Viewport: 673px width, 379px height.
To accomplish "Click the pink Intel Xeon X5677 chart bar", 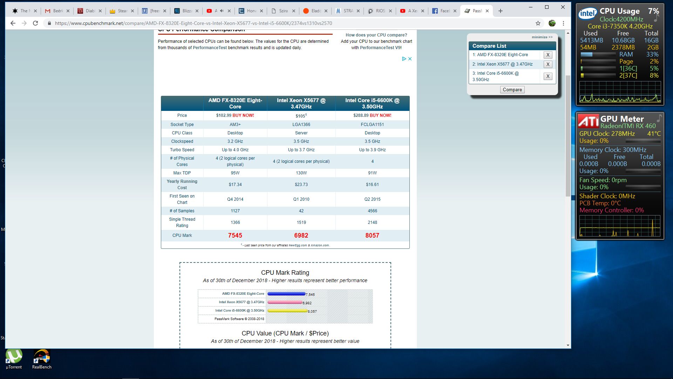I will point(285,302).
